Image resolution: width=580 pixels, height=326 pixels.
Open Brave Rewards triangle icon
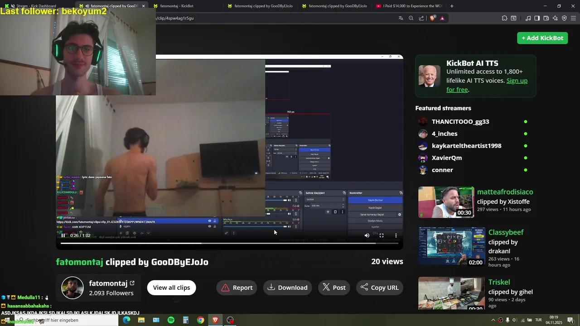pyautogui.click(x=442, y=18)
